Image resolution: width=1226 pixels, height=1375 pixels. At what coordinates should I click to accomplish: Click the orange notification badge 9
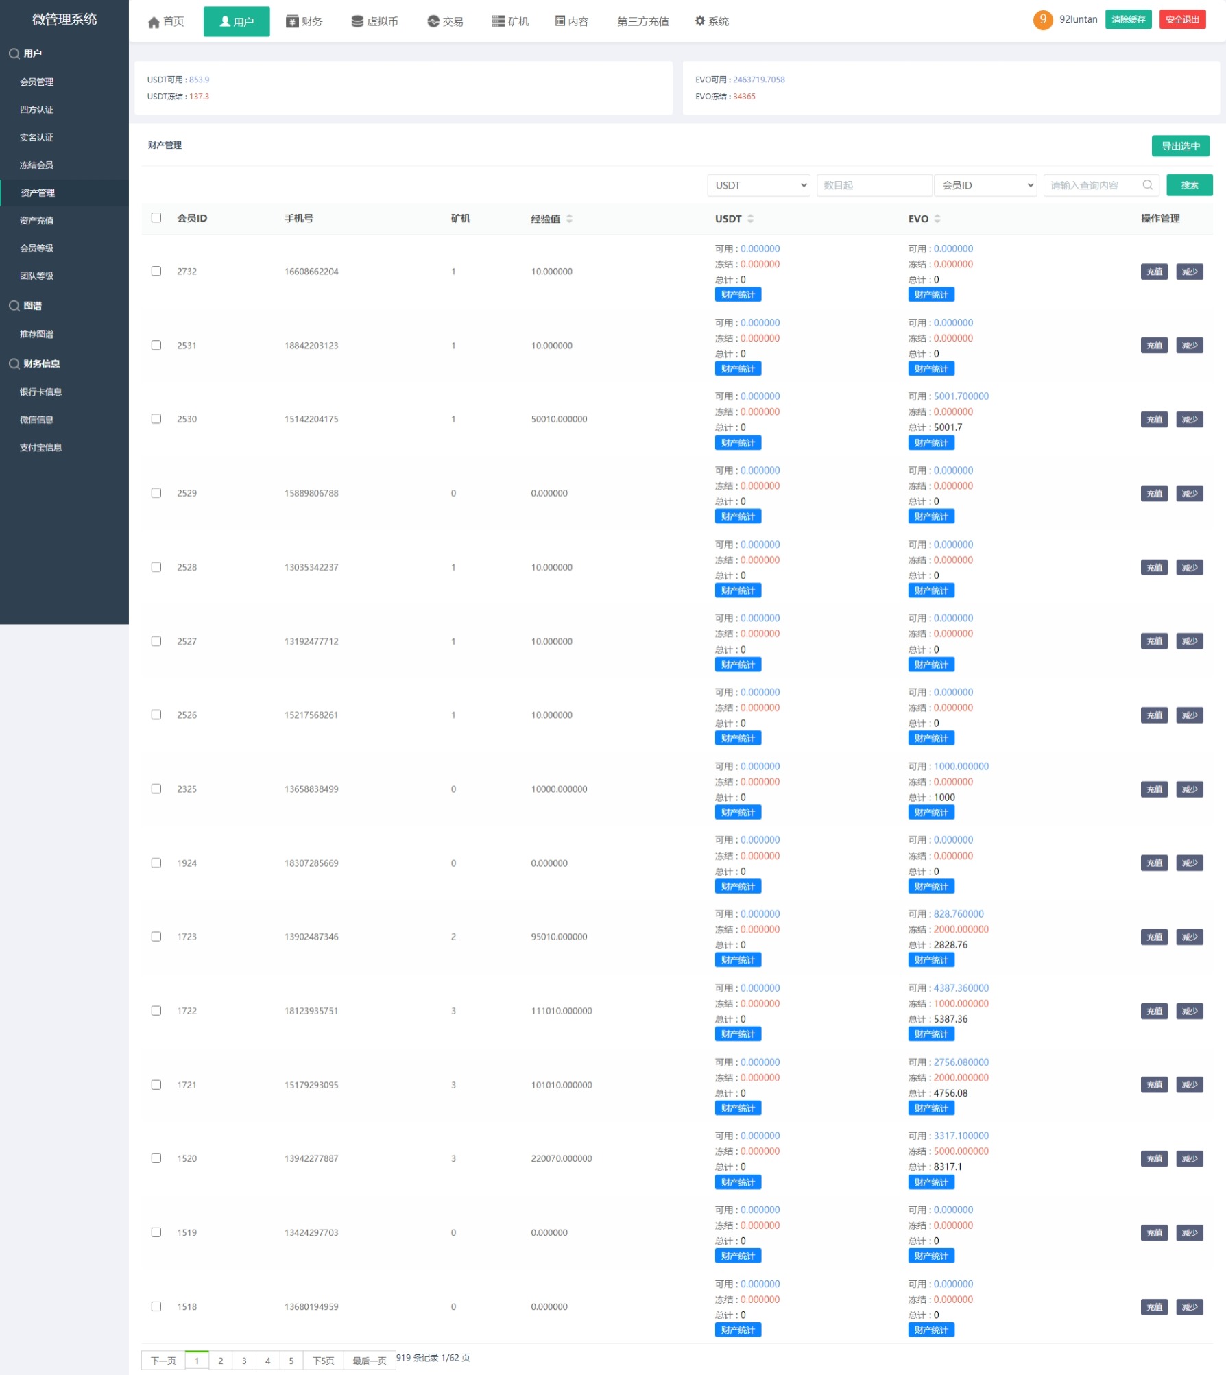pos(1042,19)
